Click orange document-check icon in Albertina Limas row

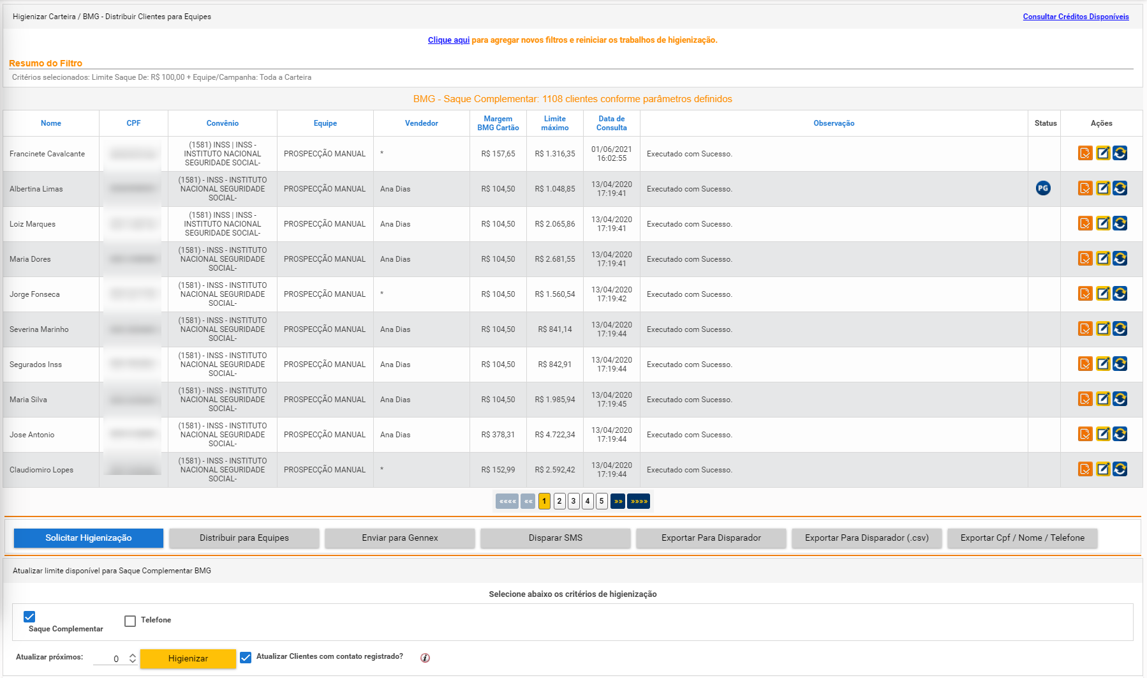point(1085,188)
